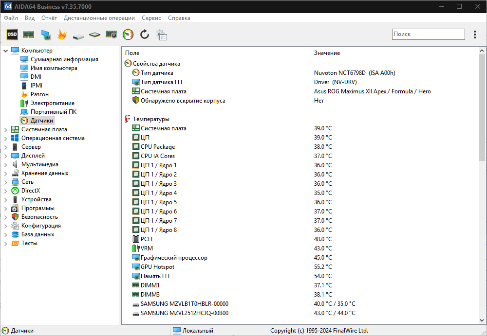
Task: Click the memory module toolbar icon
Action: point(28,35)
